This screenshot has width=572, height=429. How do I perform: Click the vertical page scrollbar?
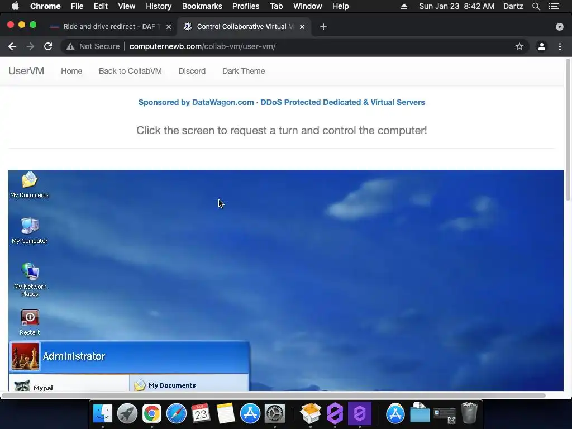[568, 130]
